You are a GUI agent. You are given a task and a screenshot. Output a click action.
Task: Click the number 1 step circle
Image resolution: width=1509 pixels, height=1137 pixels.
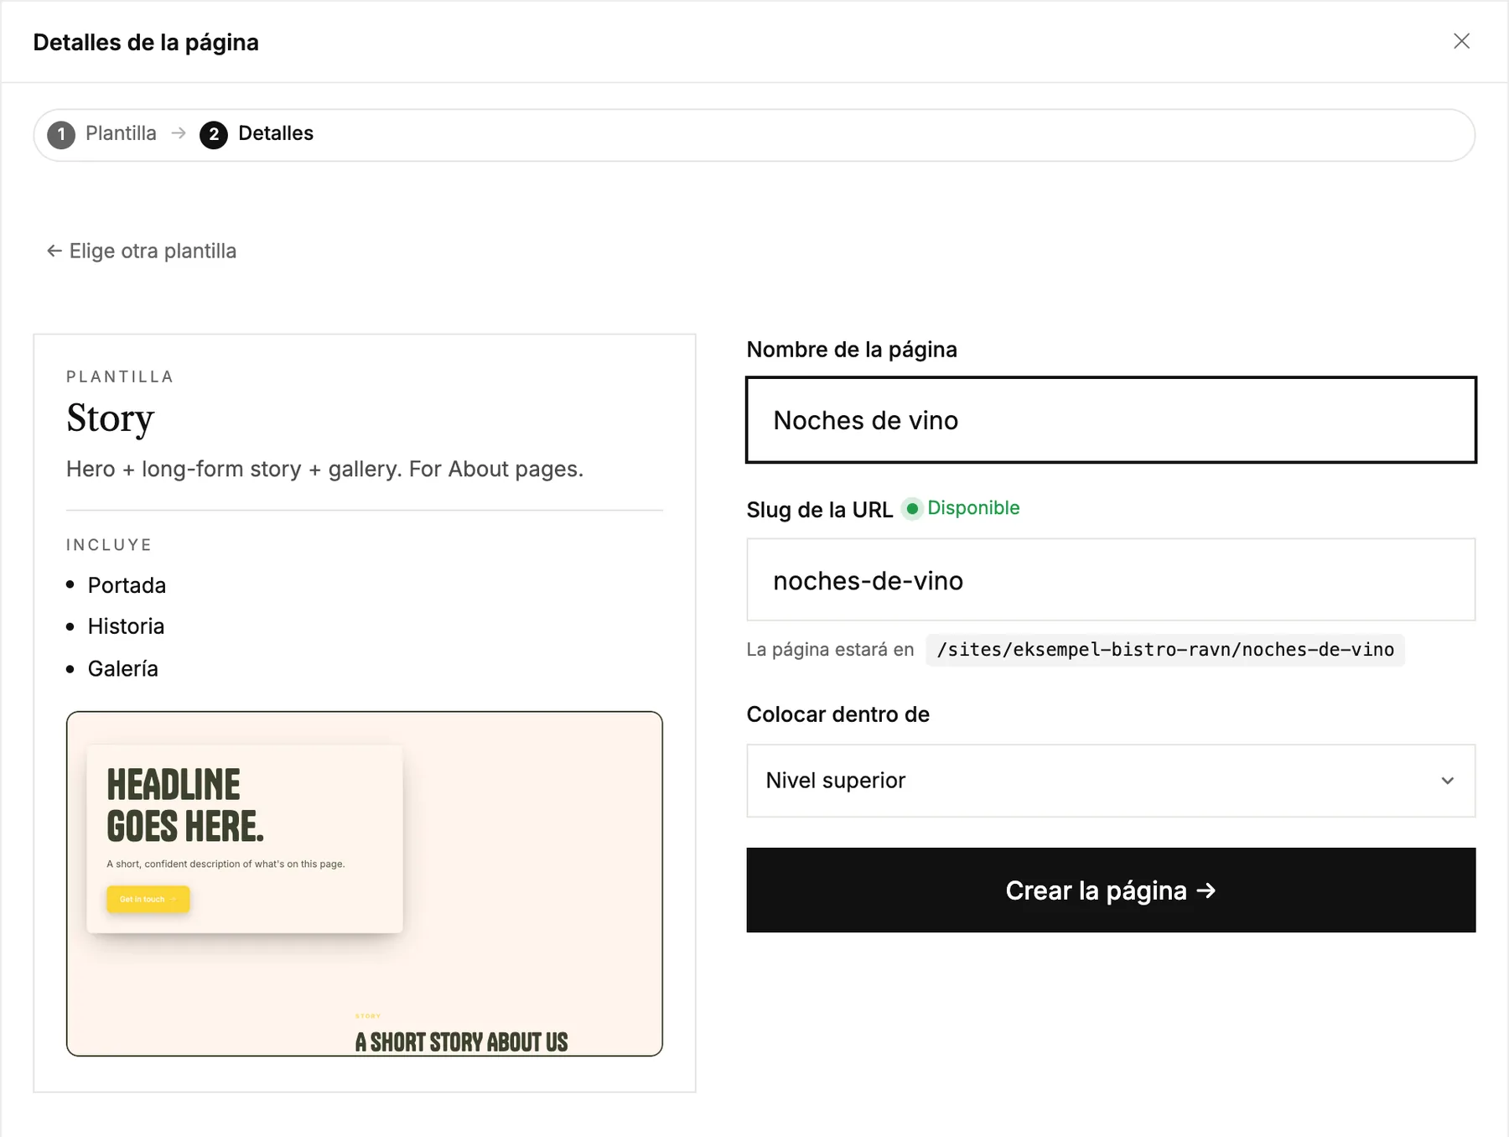pos(61,134)
